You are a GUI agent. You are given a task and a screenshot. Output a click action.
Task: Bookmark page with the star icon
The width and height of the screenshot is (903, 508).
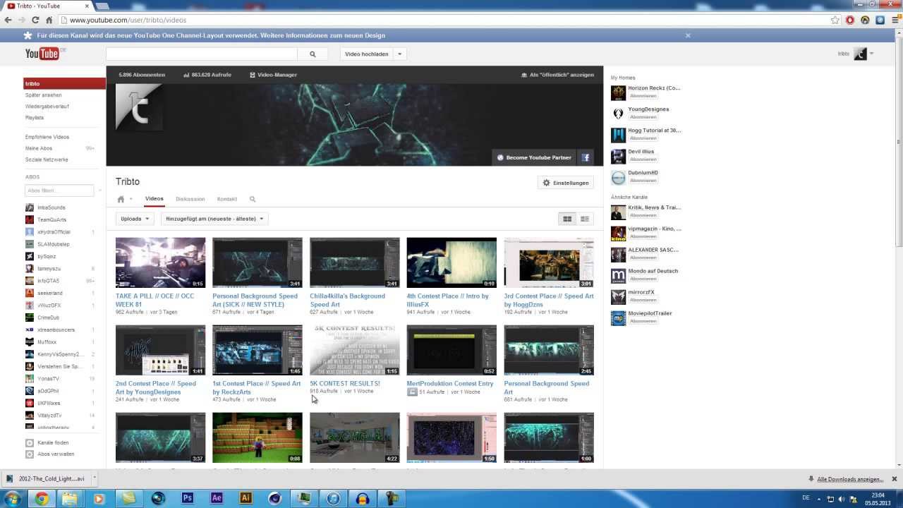835,20
